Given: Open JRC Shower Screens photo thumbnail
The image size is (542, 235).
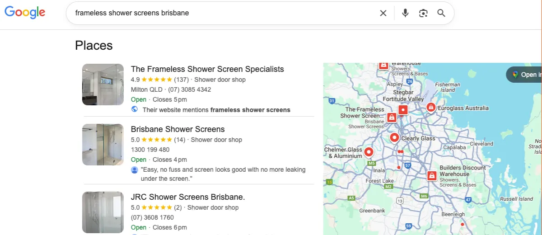Looking at the screenshot, I should pos(103,212).
